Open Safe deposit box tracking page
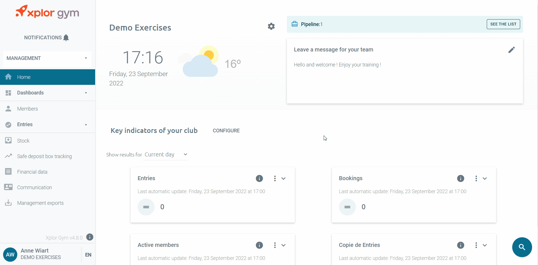 (x=44, y=156)
